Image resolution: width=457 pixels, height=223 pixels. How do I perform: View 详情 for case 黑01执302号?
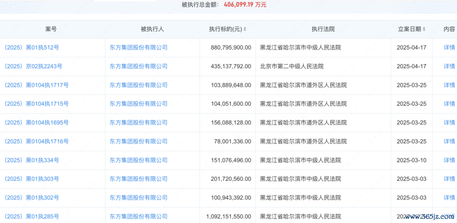(449, 198)
